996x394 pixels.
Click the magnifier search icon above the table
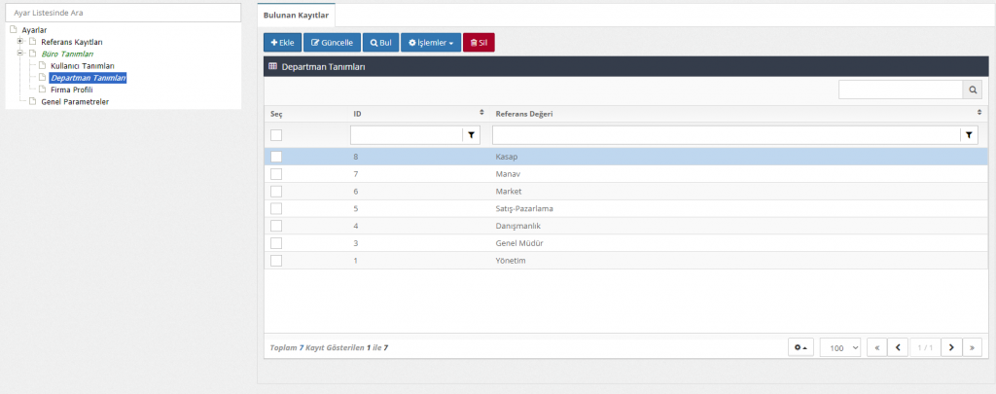(972, 90)
